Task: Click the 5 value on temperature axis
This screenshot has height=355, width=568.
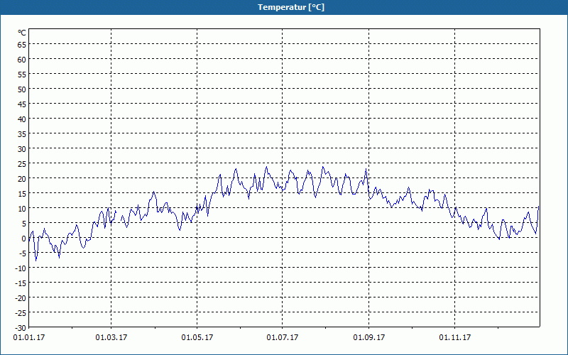Action: point(24,224)
